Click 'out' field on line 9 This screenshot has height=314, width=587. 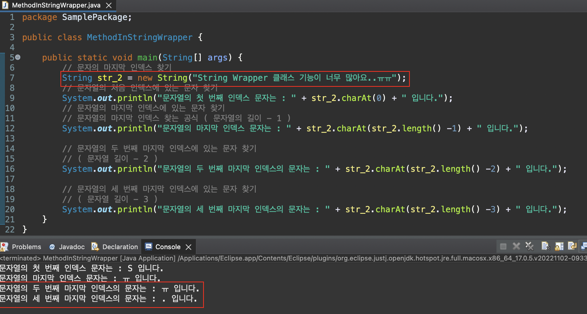(x=105, y=98)
